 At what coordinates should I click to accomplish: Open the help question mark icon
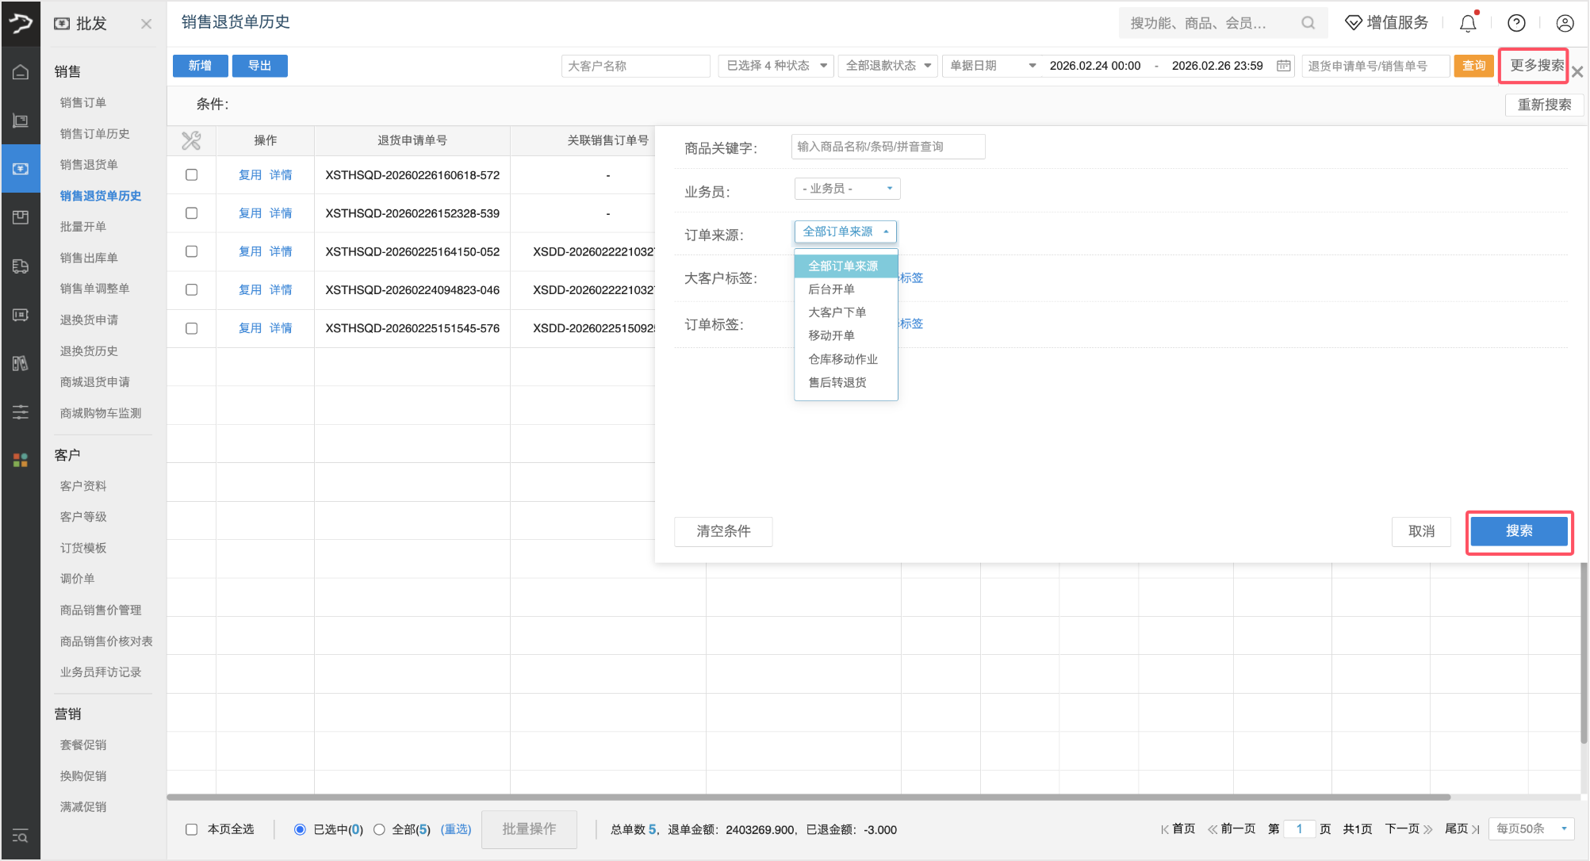point(1516,24)
